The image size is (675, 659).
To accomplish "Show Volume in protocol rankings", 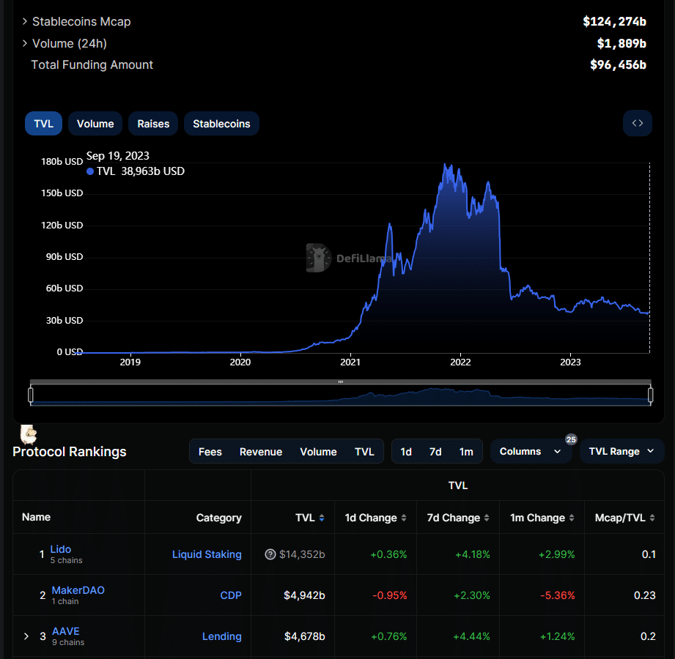I will pos(318,452).
